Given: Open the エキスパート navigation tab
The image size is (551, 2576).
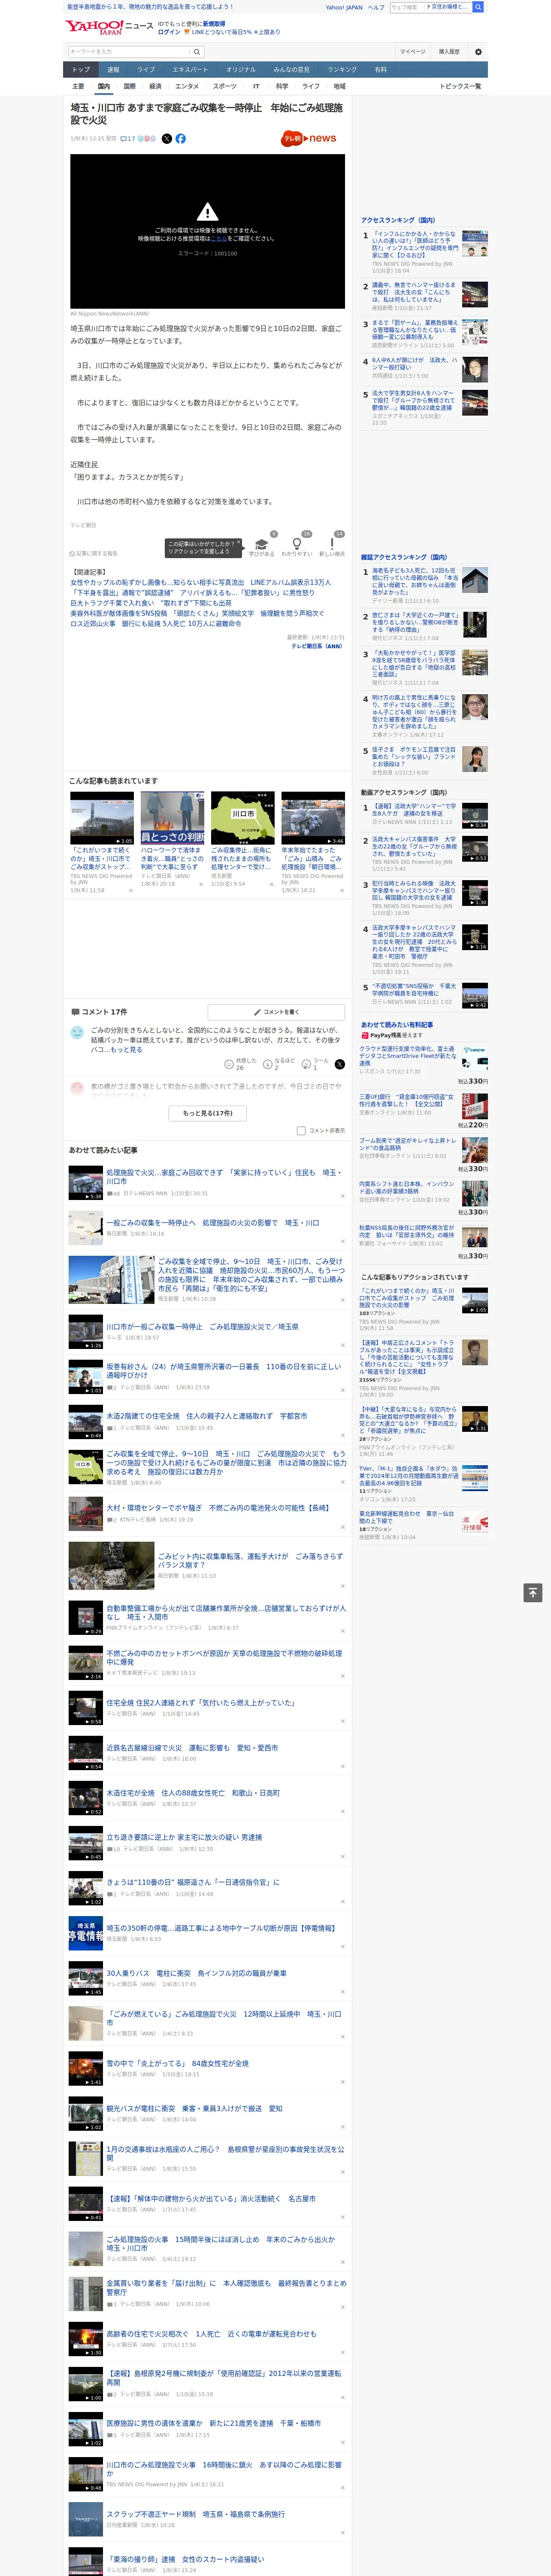Looking at the screenshot, I should (190, 70).
